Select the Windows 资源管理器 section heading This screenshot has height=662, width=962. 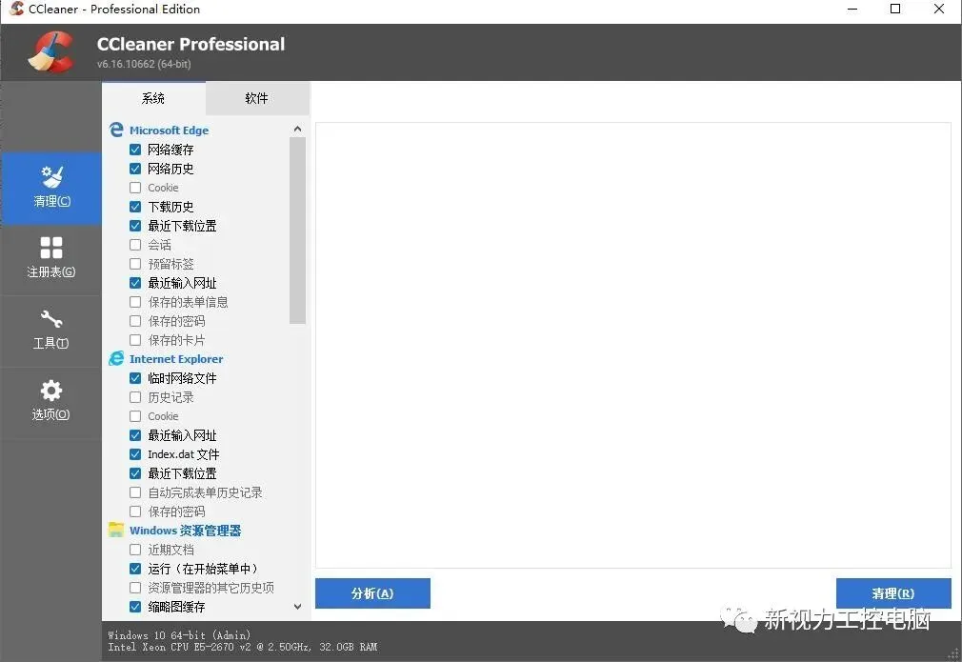(x=186, y=531)
